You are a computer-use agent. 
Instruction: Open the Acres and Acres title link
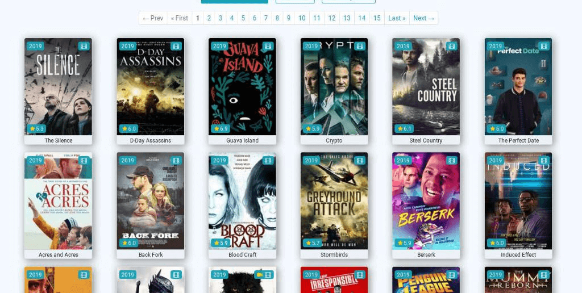pyautogui.click(x=58, y=255)
